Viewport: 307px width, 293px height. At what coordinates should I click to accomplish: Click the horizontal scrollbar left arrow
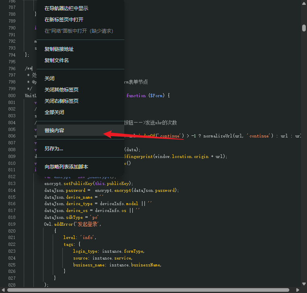[x=3, y=290]
